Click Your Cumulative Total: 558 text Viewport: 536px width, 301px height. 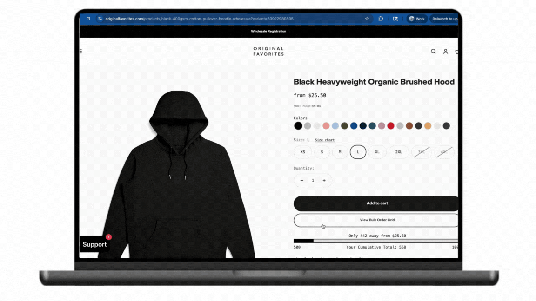[376, 247]
